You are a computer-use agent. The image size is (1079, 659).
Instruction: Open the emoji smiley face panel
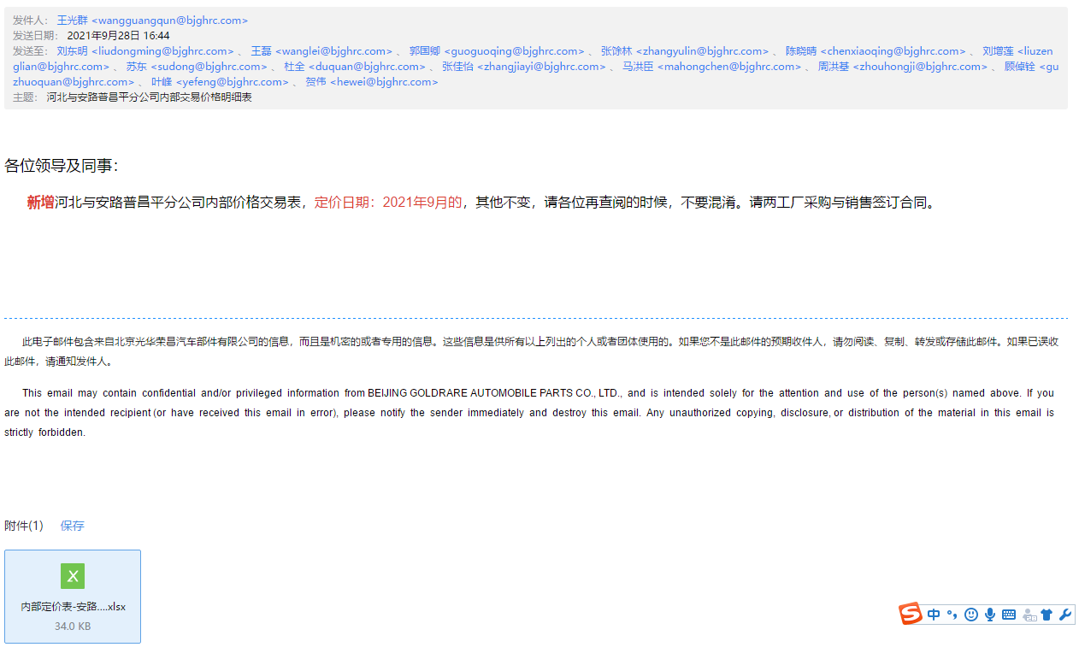click(x=970, y=615)
